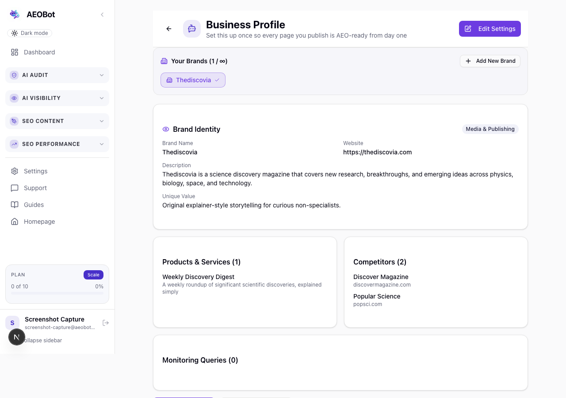The image size is (566, 398).
Task: Click the Weekly Discovery Digest product
Action: click(x=199, y=277)
